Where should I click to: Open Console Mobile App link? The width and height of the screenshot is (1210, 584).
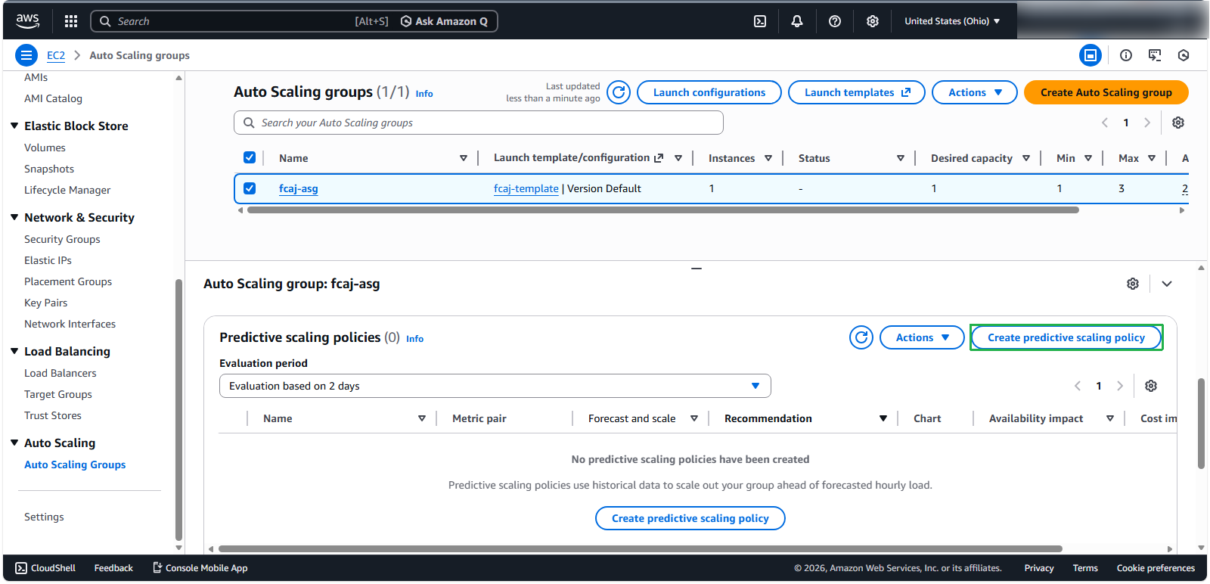[200, 568]
